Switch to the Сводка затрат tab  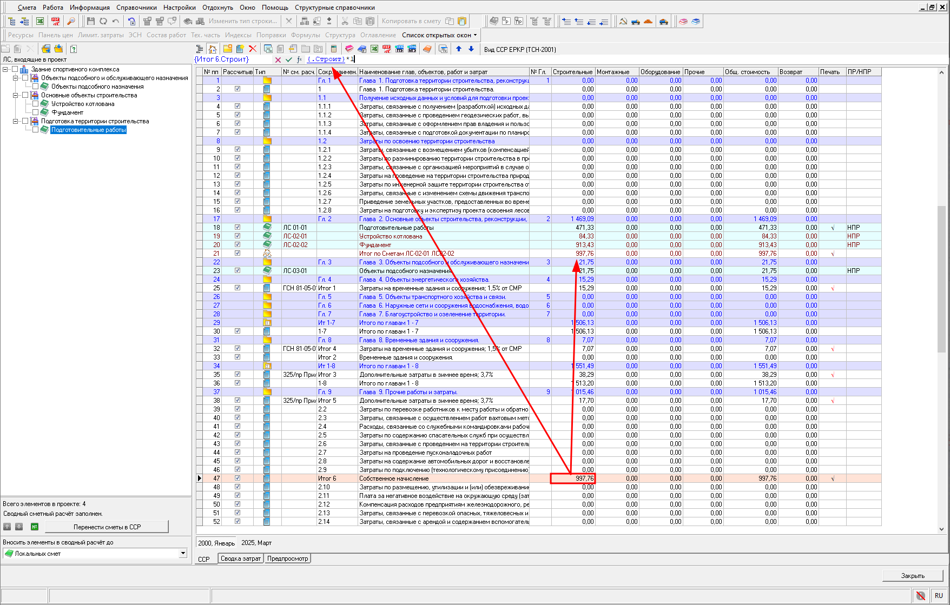coord(240,559)
